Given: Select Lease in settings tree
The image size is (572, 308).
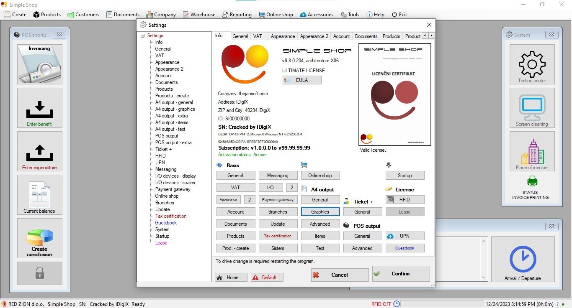Looking at the screenshot, I should (x=161, y=243).
